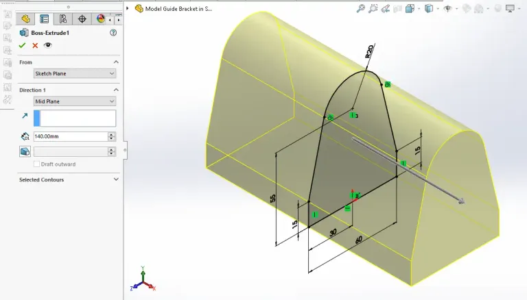Screen dimensions: 527x300
Task: Click the Zoom to Fit icon
Action: (361, 8)
